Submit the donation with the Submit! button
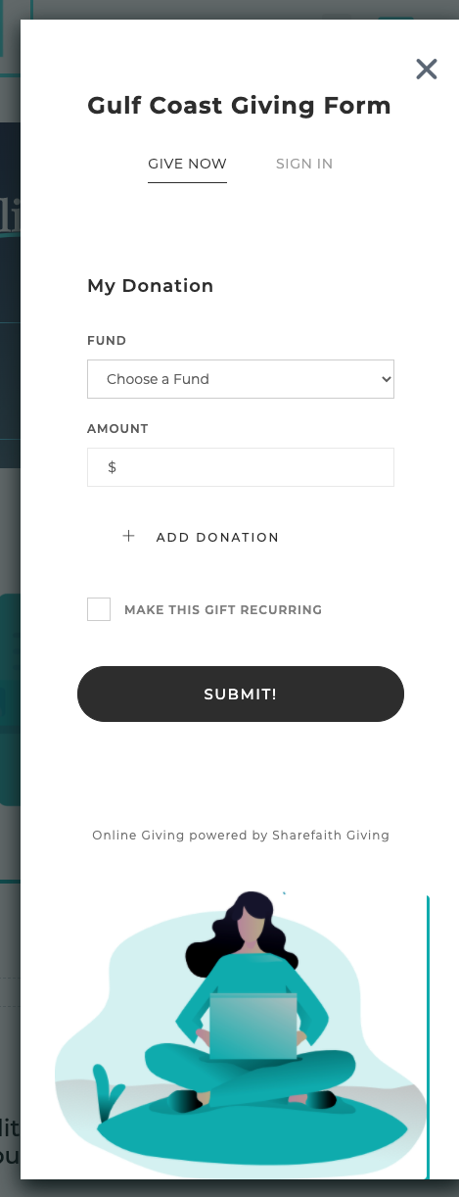 coord(241,694)
